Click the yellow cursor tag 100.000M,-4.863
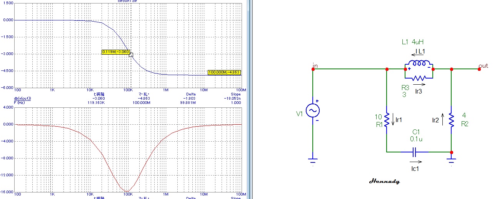This screenshot has height=199, width=502. click(x=225, y=72)
